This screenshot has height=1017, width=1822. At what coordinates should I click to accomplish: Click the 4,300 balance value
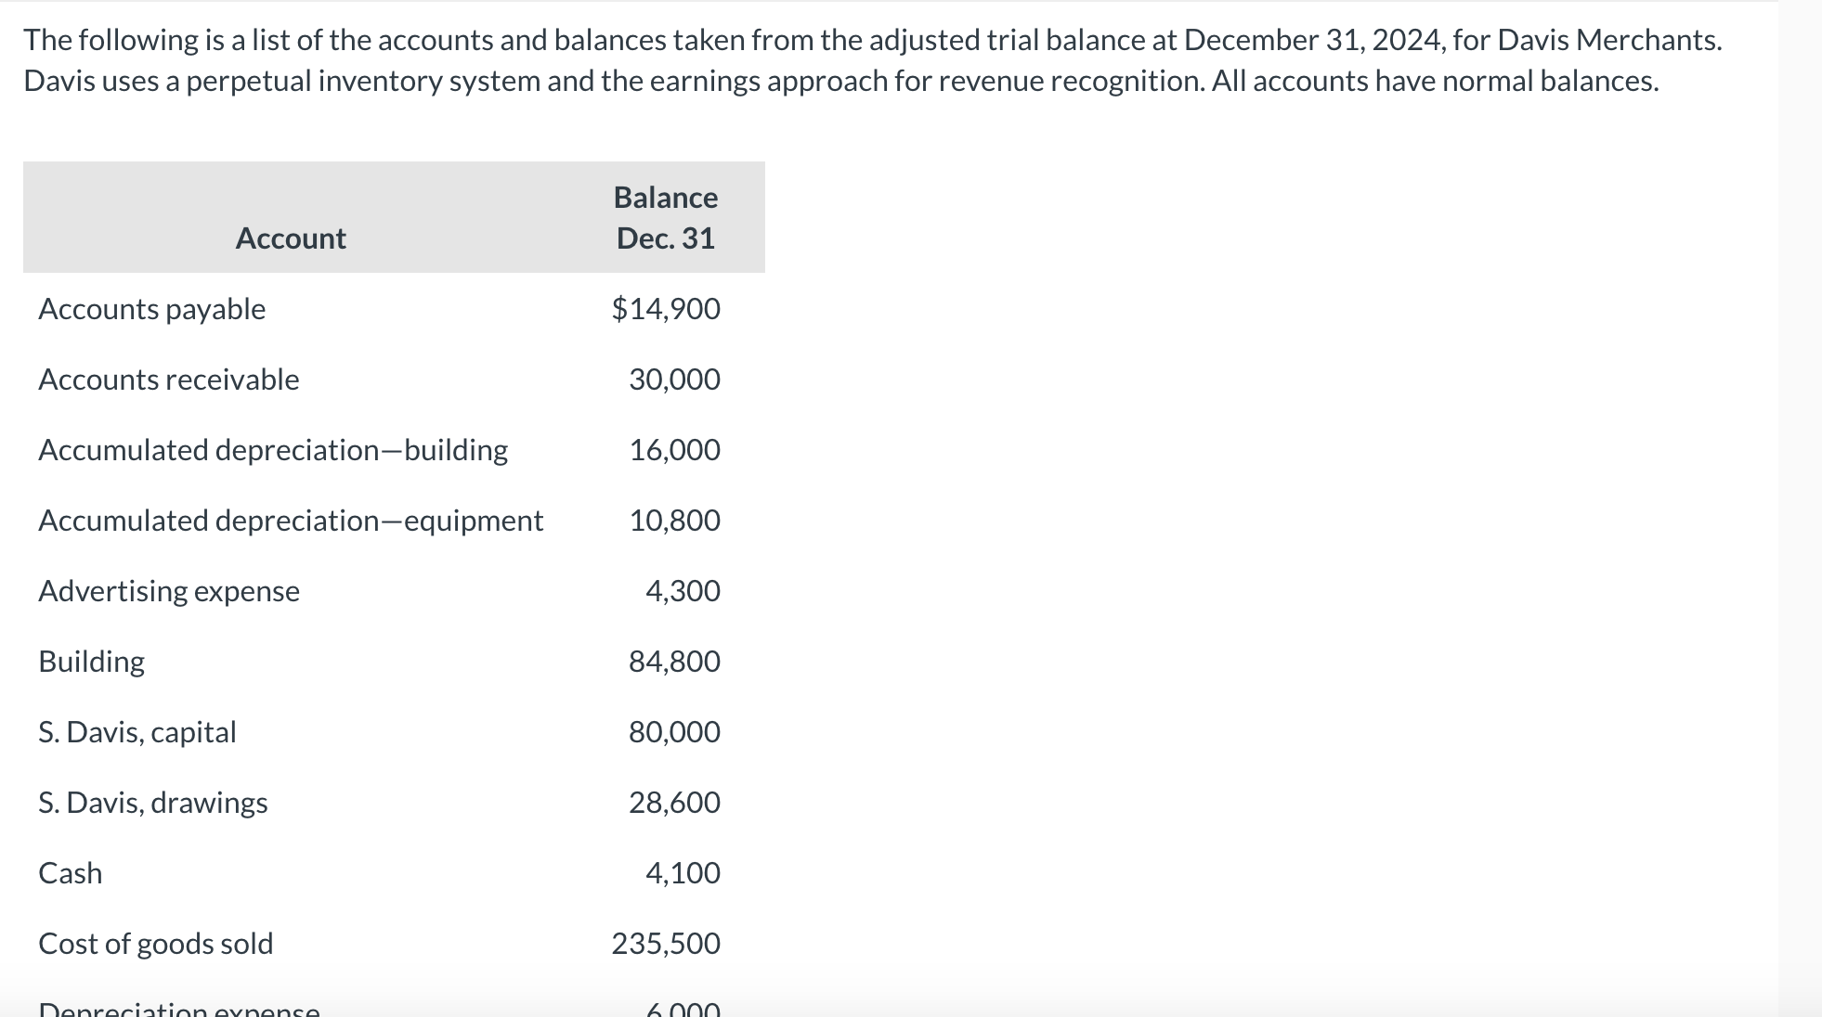(x=683, y=591)
